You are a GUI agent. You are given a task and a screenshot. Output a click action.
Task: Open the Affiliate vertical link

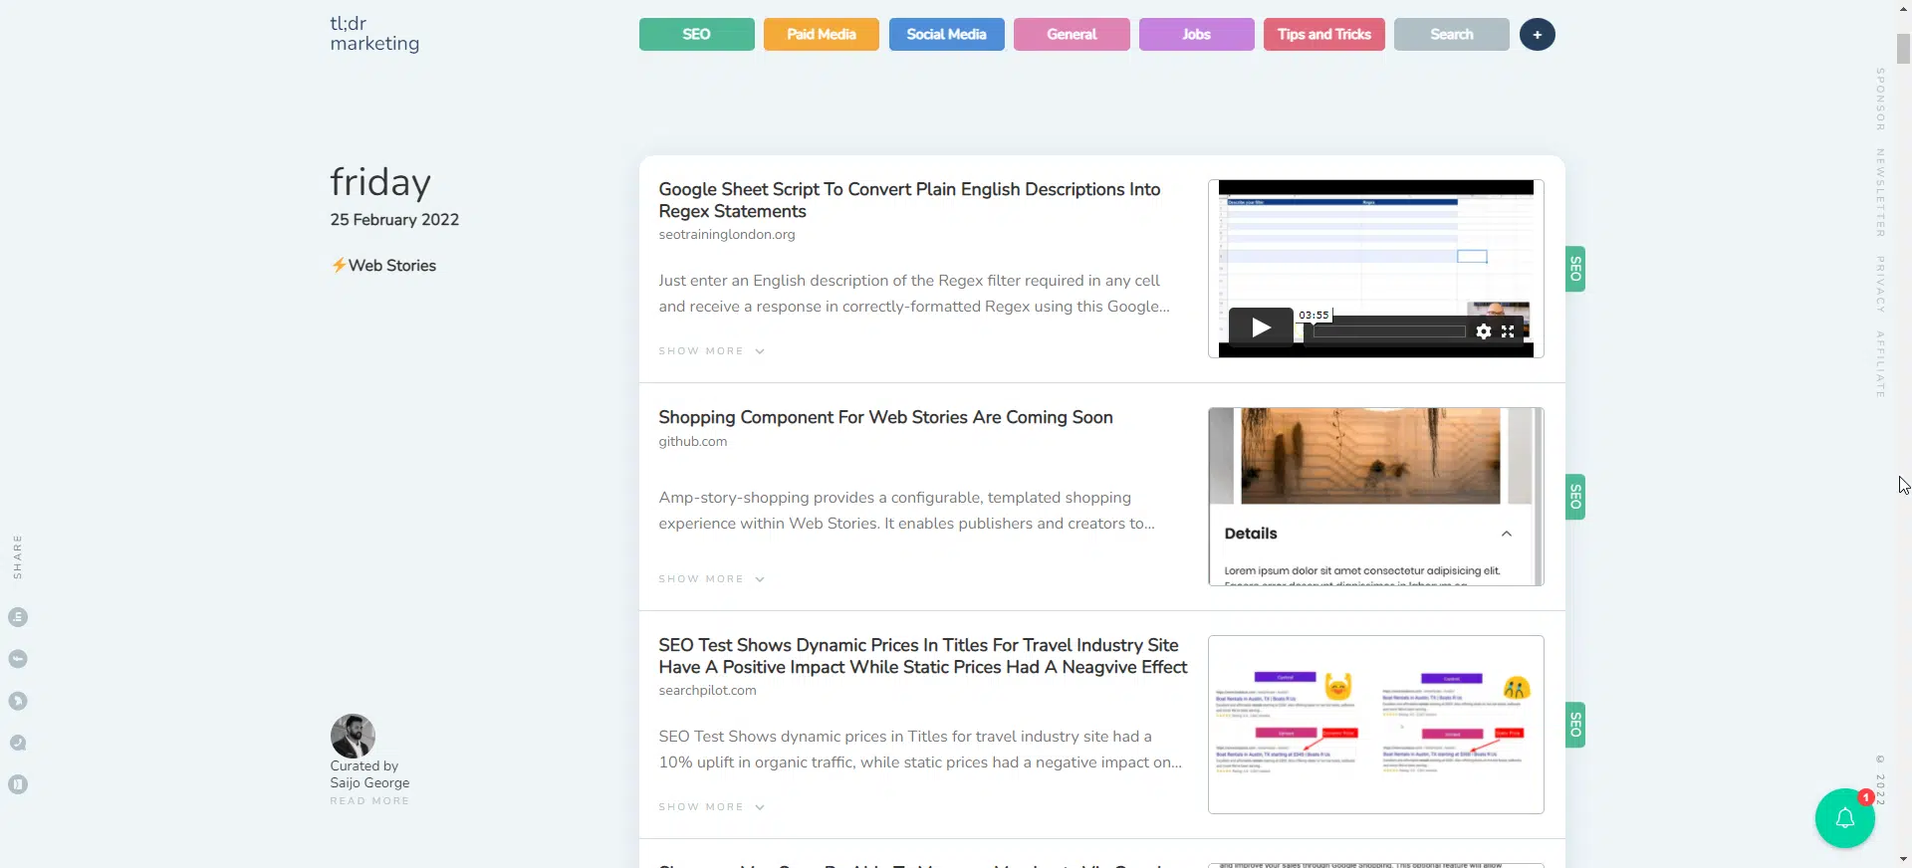point(1880,364)
